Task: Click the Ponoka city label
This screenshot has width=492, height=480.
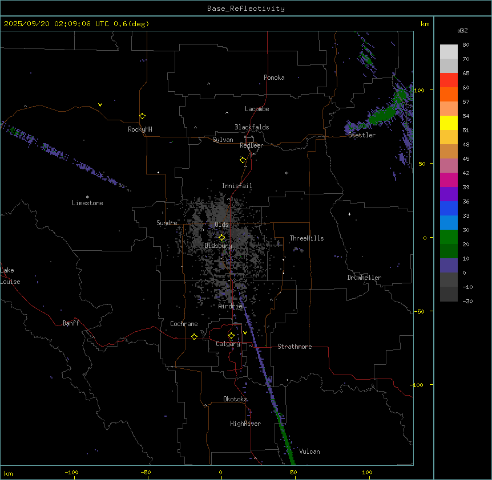Action: point(274,78)
